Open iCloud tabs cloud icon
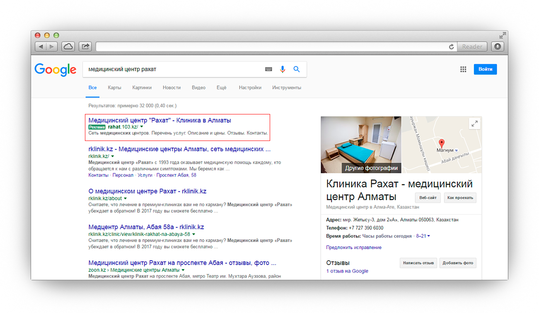Image resolution: width=539 pixels, height=313 pixels. point(68,47)
